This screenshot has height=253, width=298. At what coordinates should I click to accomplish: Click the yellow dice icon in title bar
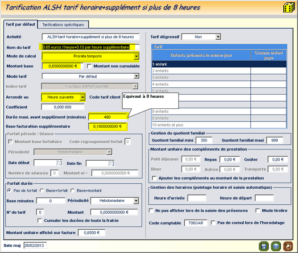(288, 8)
